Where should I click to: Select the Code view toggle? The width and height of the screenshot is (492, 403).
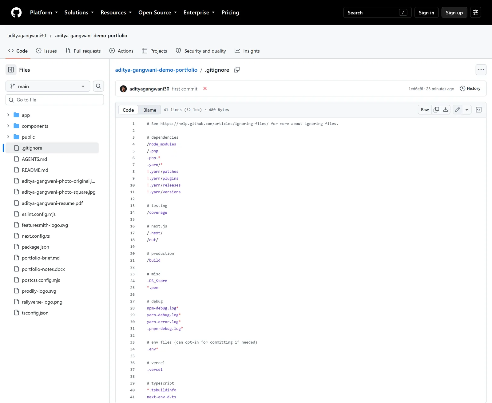[128, 110]
